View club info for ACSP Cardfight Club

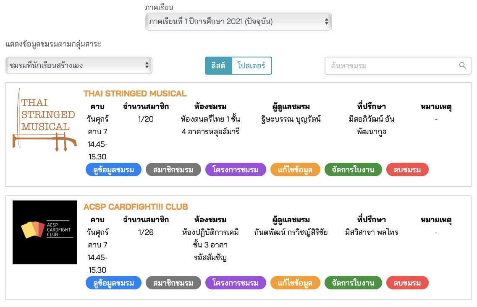(113, 283)
